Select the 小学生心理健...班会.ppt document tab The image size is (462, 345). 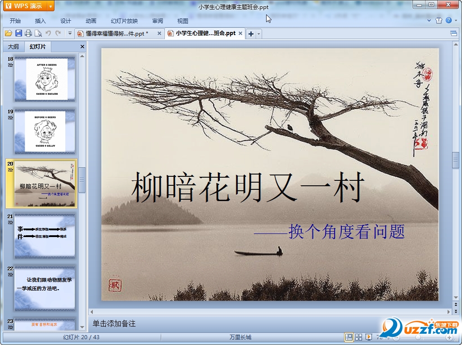point(206,33)
